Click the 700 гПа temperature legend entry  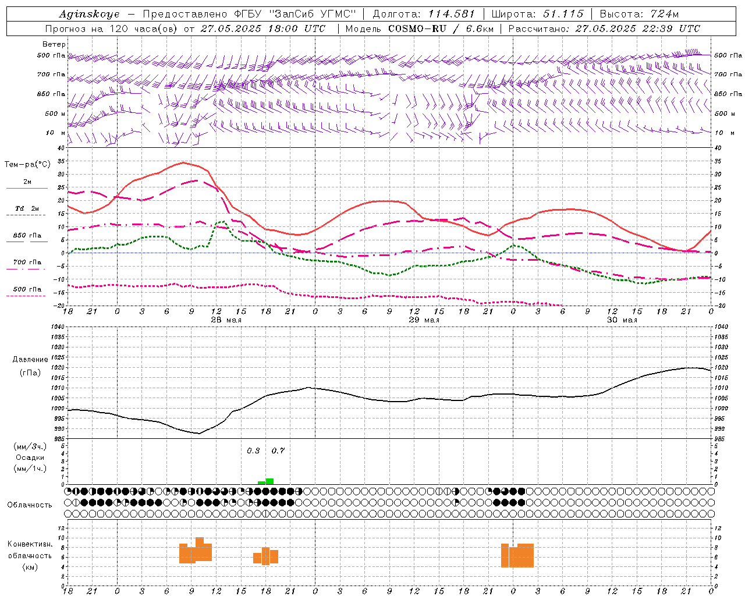[27, 262]
